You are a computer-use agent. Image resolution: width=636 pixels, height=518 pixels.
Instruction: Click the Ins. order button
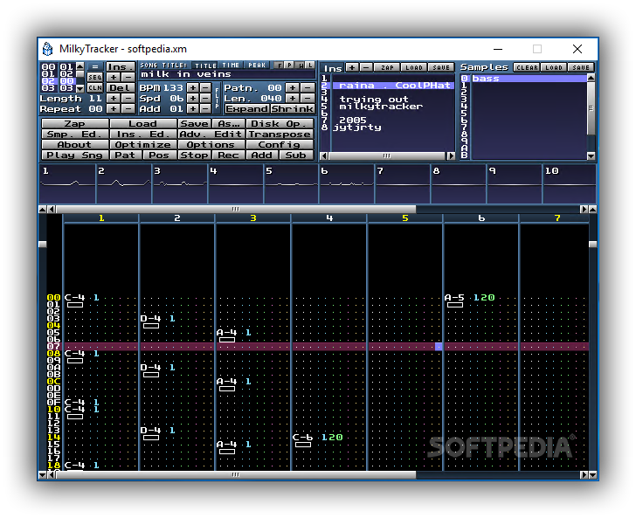(x=121, y=66)
